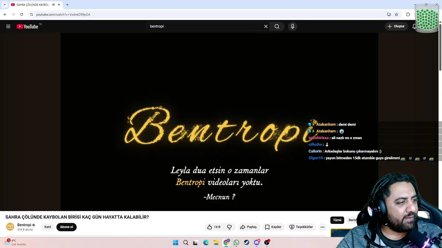442x248 pixels.
Task: Click the Katıl join button
Action: (48, 227)
